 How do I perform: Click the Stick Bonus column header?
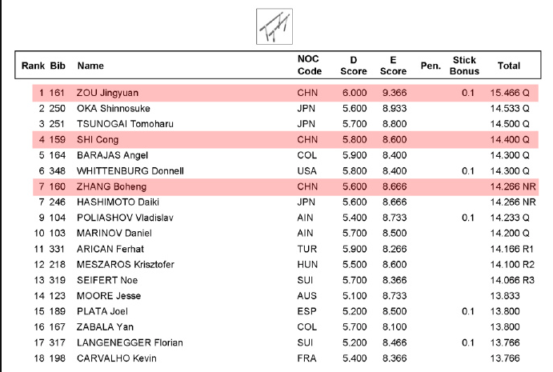tap(464, 66)
